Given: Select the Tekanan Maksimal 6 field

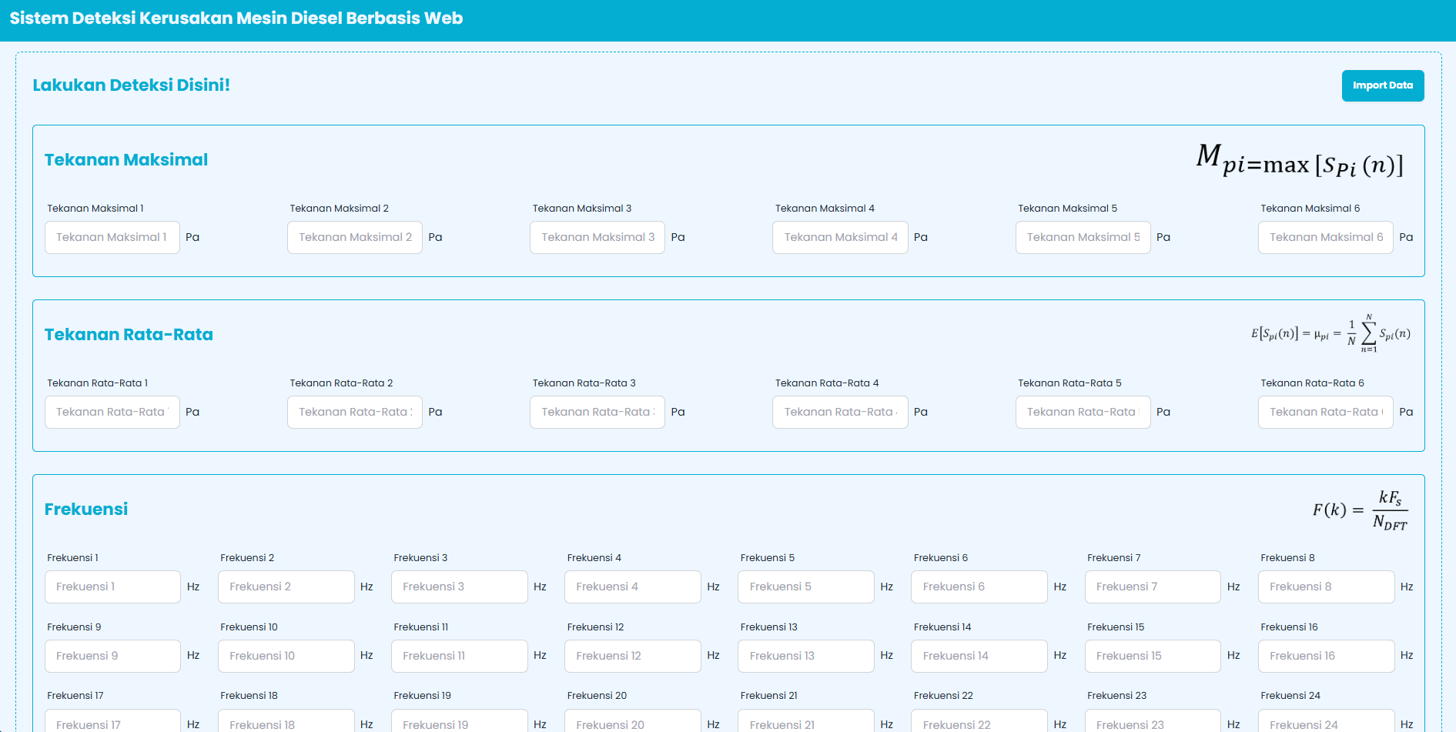Looking at the screenshot, I should 1325,237.
